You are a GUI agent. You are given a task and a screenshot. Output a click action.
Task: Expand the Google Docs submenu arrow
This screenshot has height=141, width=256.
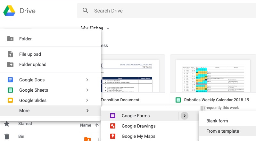coord(87,80)
